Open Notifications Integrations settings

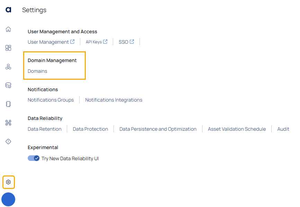click(113, 100)
